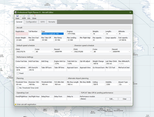This screenshot has height=117, width=154.
Task: Open the Remarks tab
Action: point(52,22)
